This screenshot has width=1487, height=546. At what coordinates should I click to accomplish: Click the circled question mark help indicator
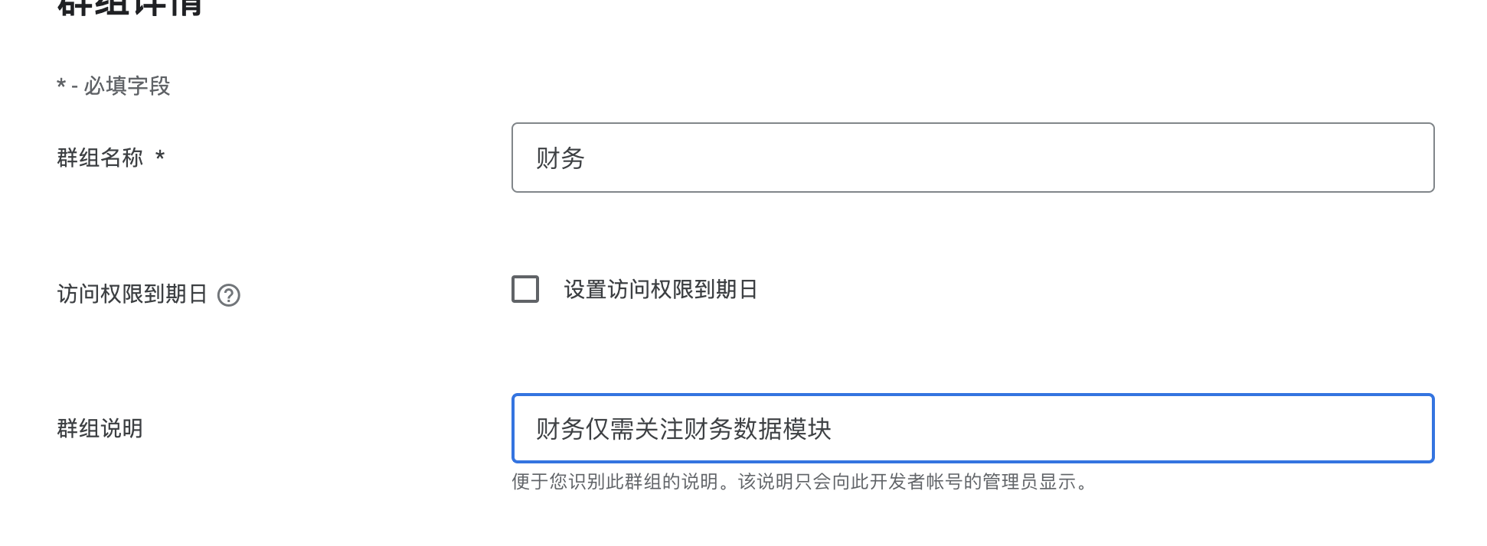point(231,294)
